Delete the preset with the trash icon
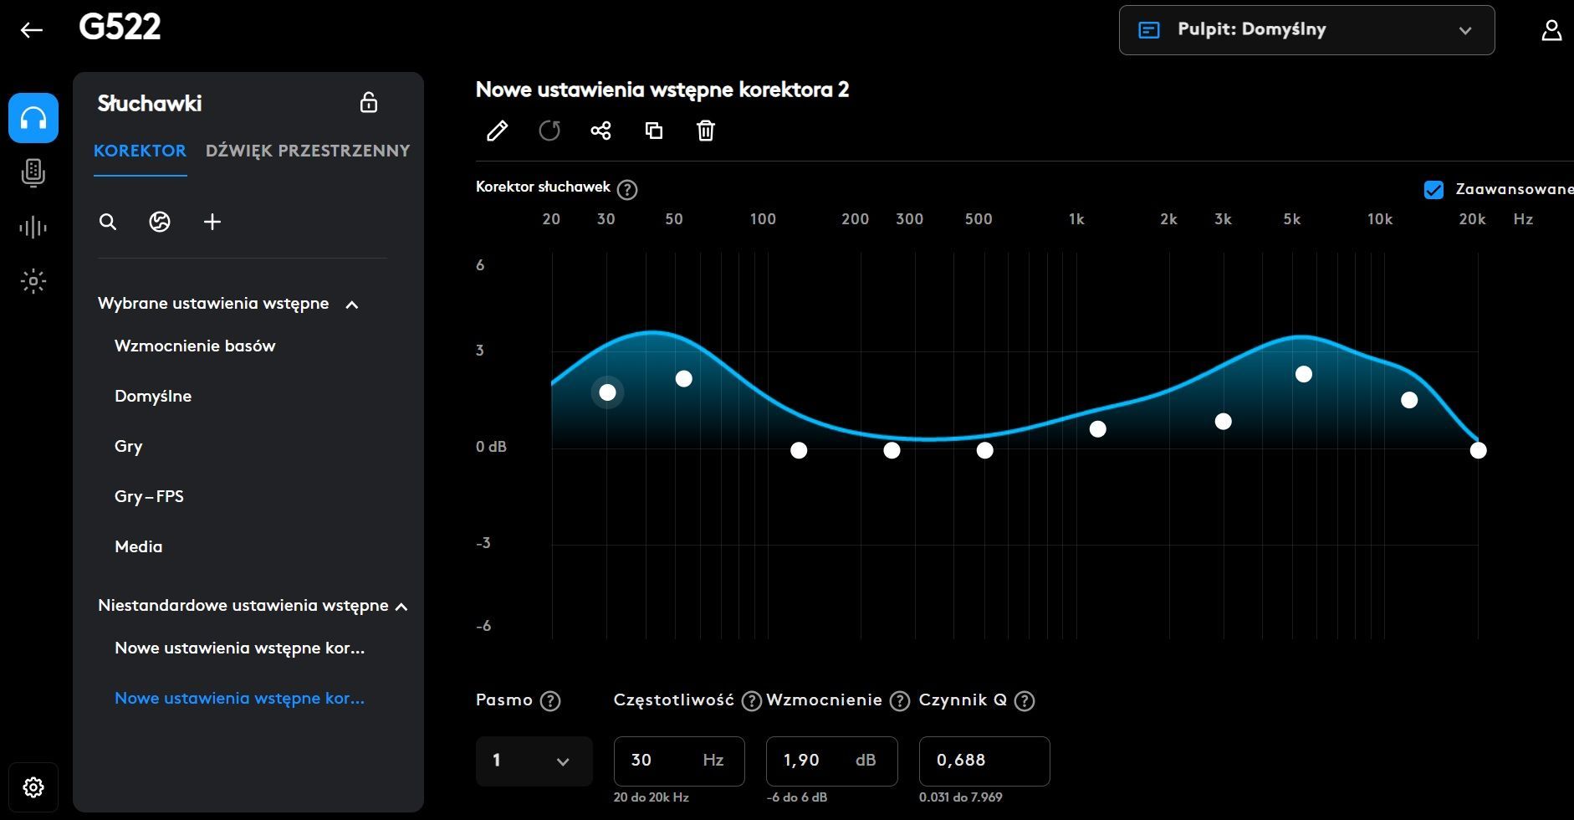1574x820 pixels. click(706, 131)
